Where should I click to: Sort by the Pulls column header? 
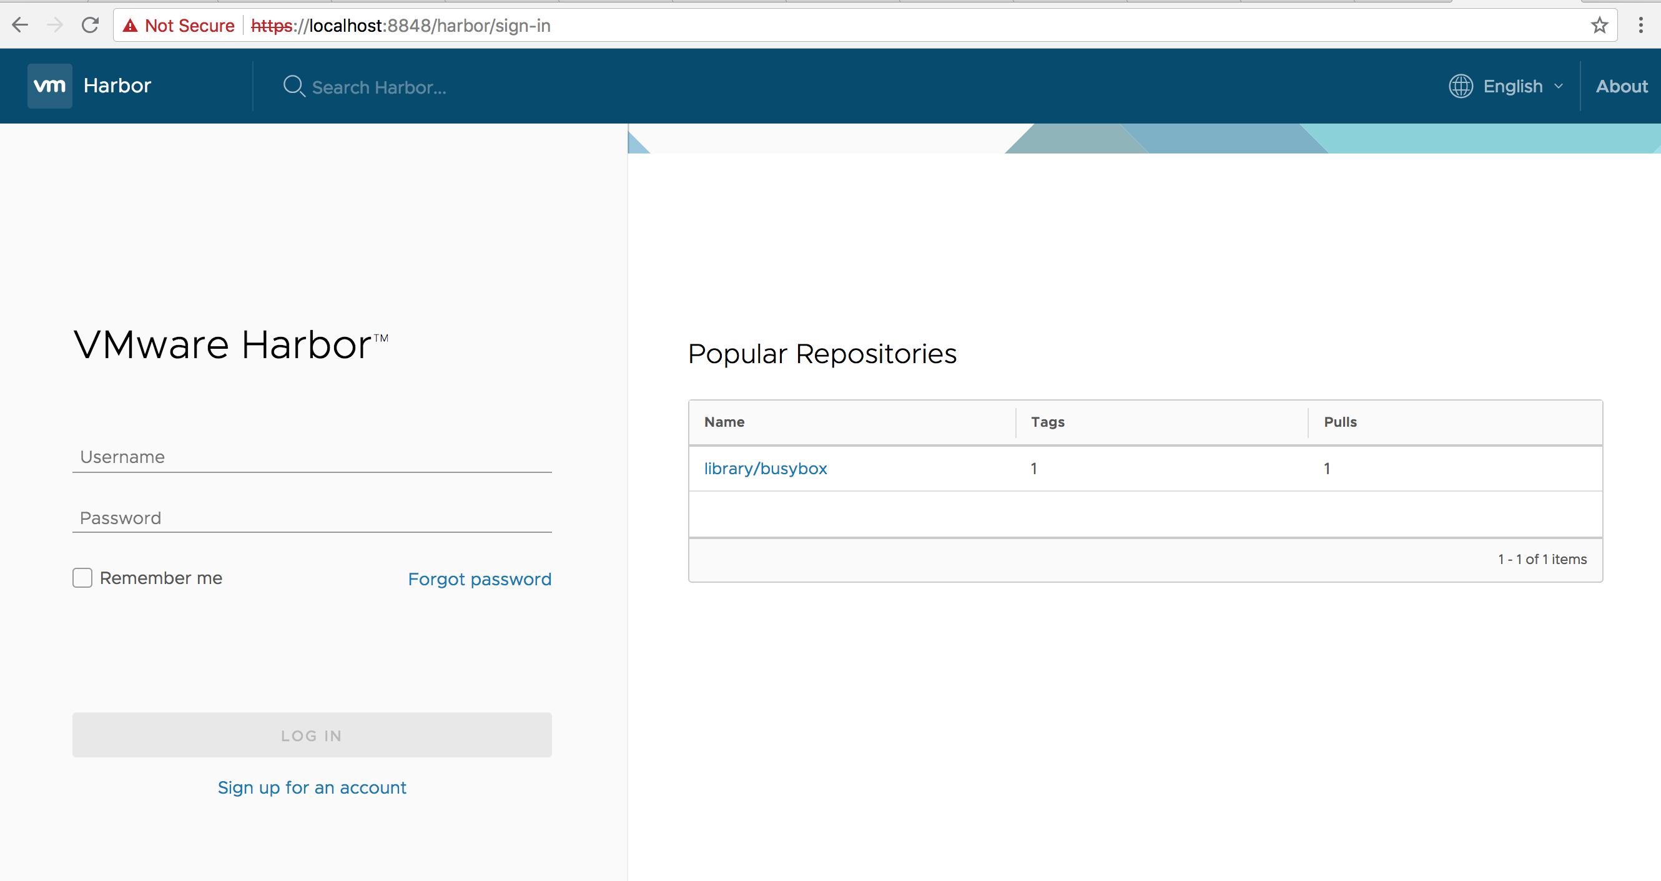(x=1341, y=422)
